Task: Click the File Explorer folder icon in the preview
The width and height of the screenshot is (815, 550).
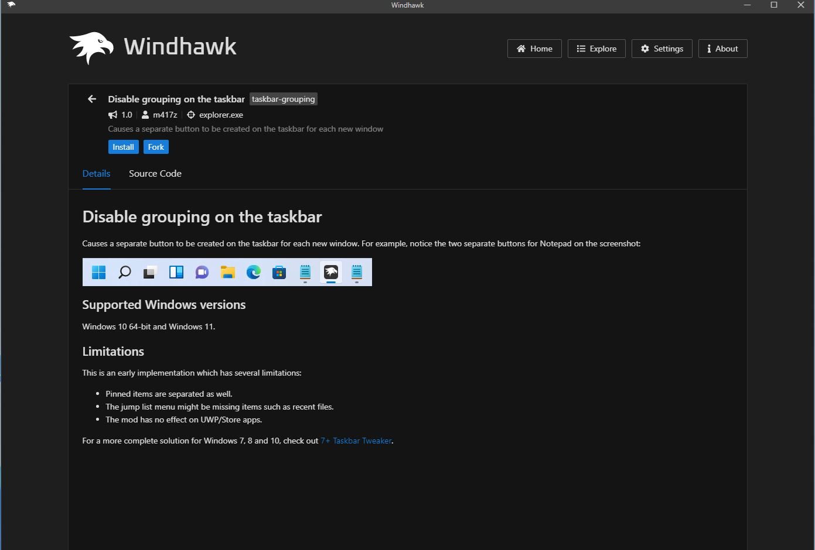Action: click(x=228, y=272)
